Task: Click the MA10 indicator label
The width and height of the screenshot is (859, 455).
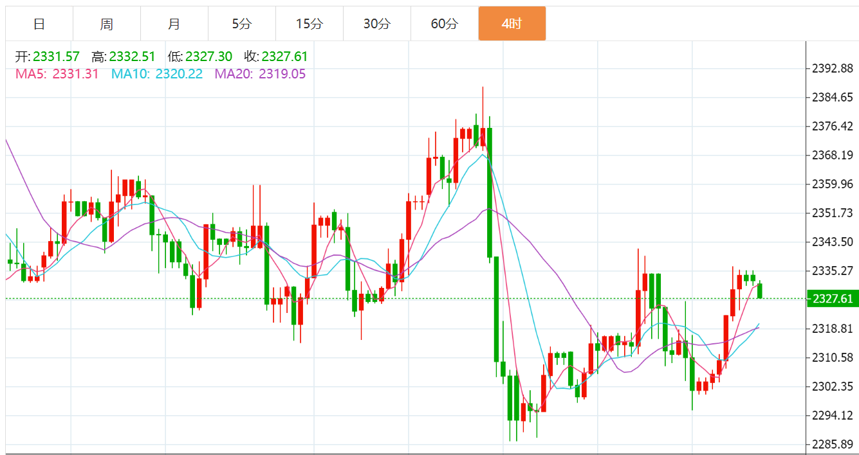Action: tap(157, 74)
